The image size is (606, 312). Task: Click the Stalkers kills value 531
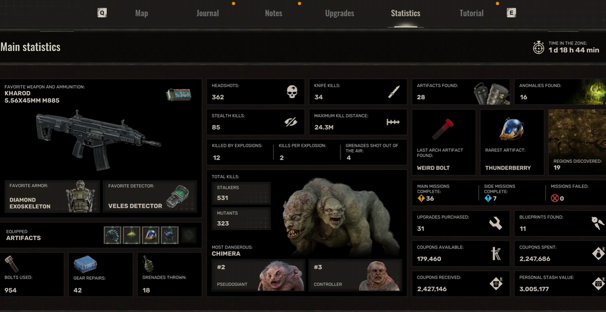(223, 198)
